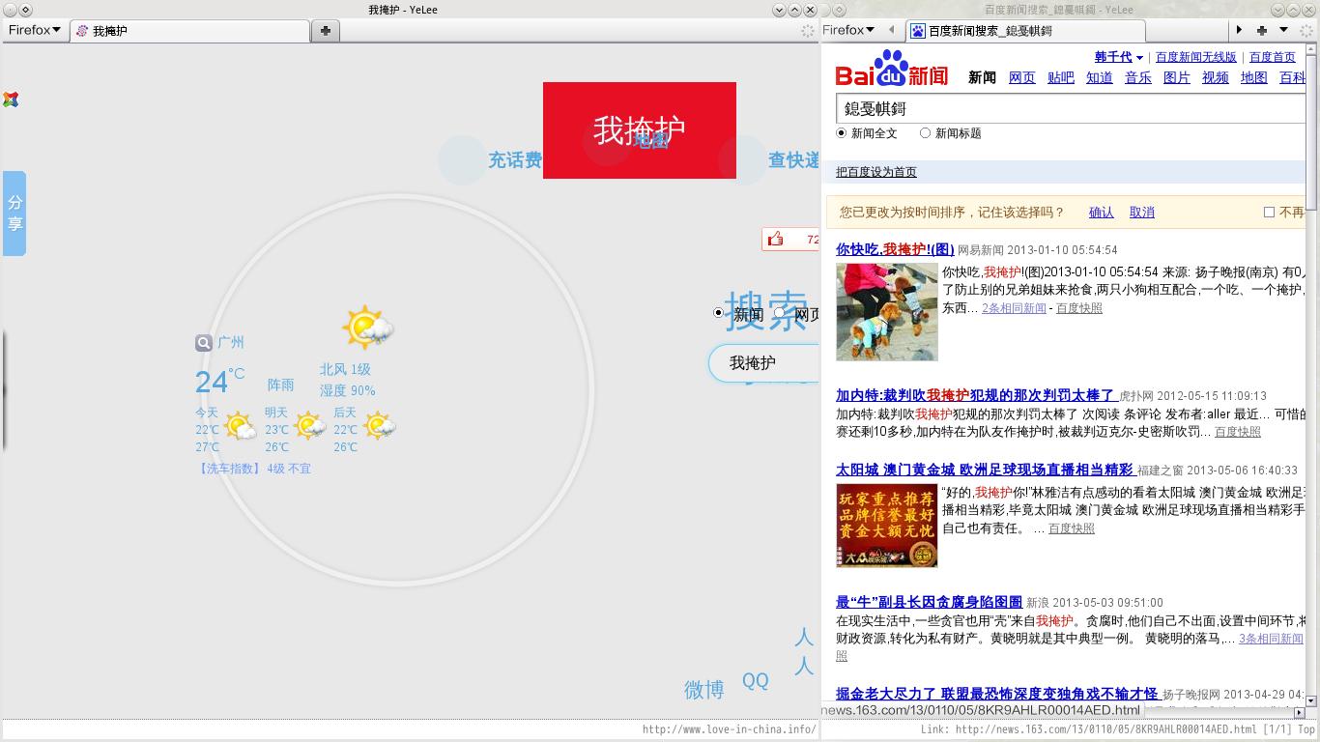Click the weather city search magnifier icon

pyautogui.click(x=203, y=342)
